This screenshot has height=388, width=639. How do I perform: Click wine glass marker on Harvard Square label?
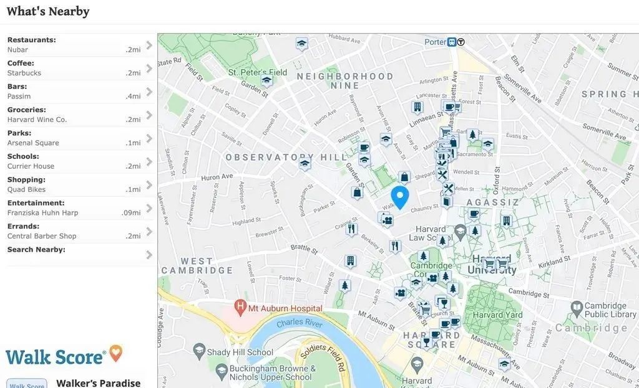426,342
